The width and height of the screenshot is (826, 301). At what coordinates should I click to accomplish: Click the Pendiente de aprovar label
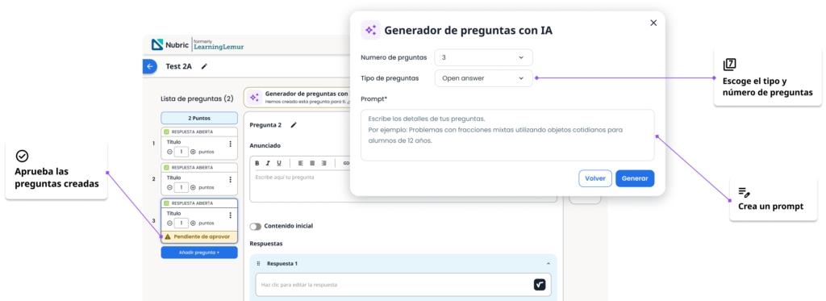(202, 237)
